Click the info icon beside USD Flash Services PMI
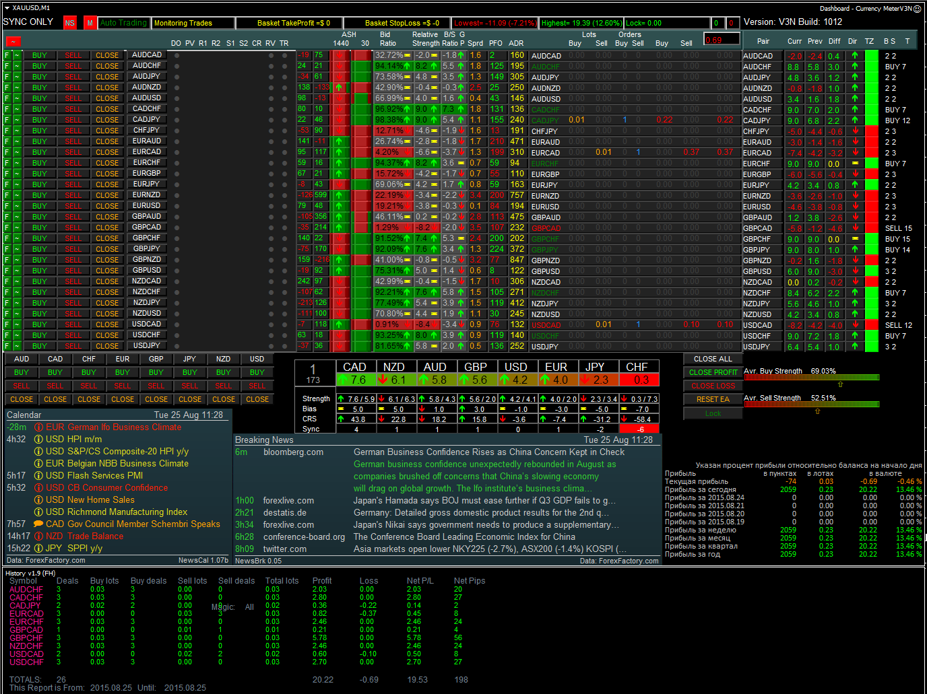The height and width of the screenshot is (694, 927). [38, 476]
